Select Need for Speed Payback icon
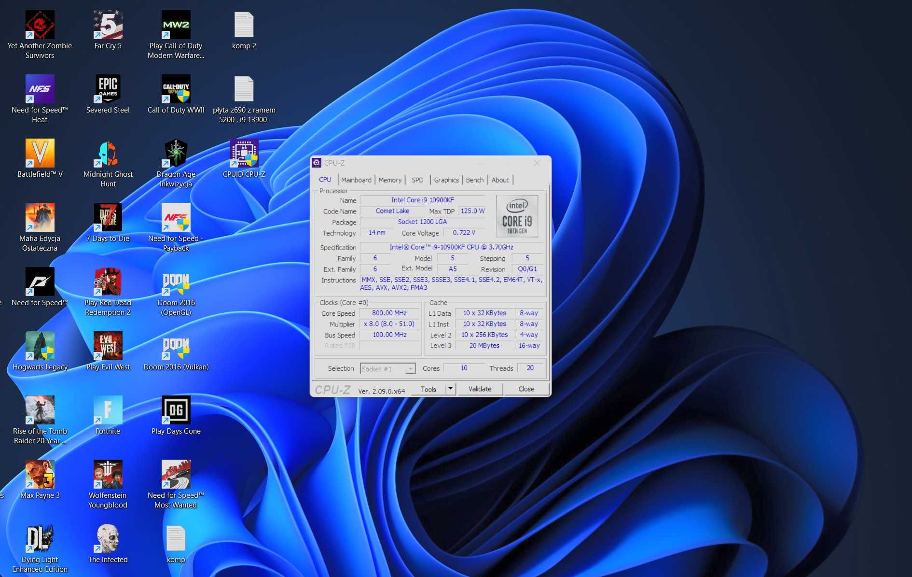The image size is (912, 577). click(x=176, y=227)
